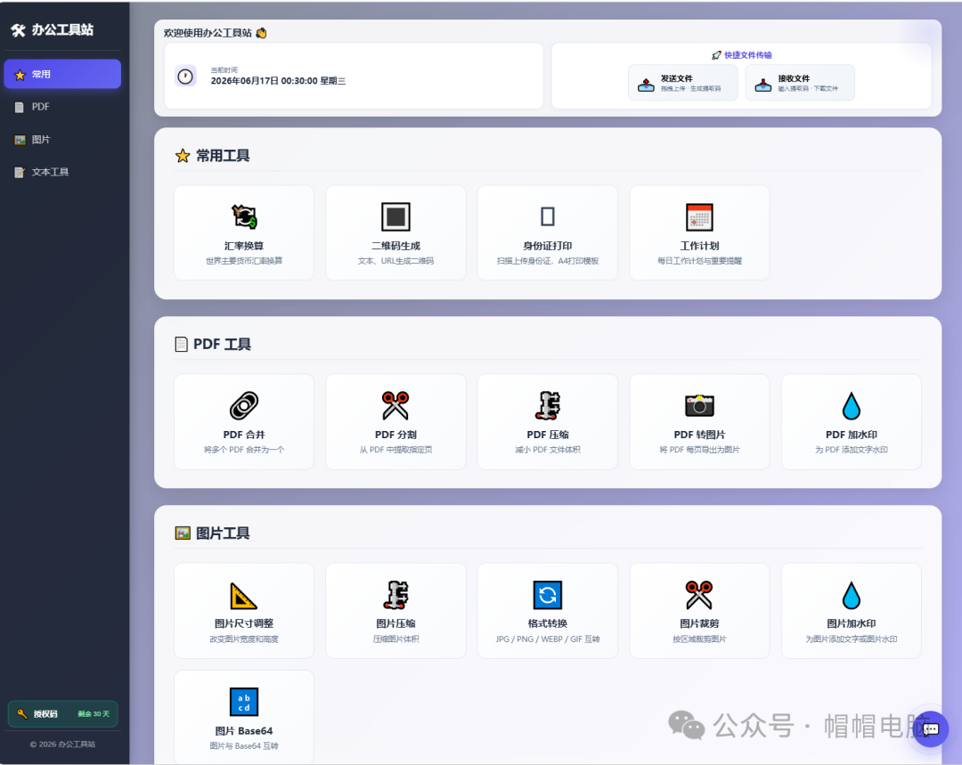The height and width of the screenshot is (765, 962).
Task: Select the 图片加水印 water drop icon
Action: click(x=852, y=595)
